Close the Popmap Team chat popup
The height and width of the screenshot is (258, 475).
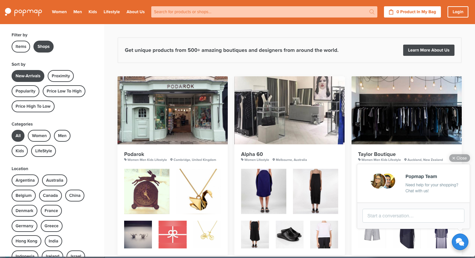[x=459, y=158]
